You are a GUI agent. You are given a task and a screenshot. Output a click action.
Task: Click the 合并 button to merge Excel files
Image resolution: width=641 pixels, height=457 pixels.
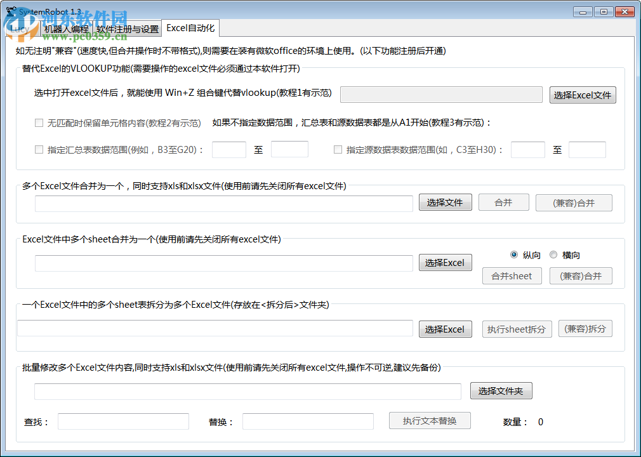point(503,202)
